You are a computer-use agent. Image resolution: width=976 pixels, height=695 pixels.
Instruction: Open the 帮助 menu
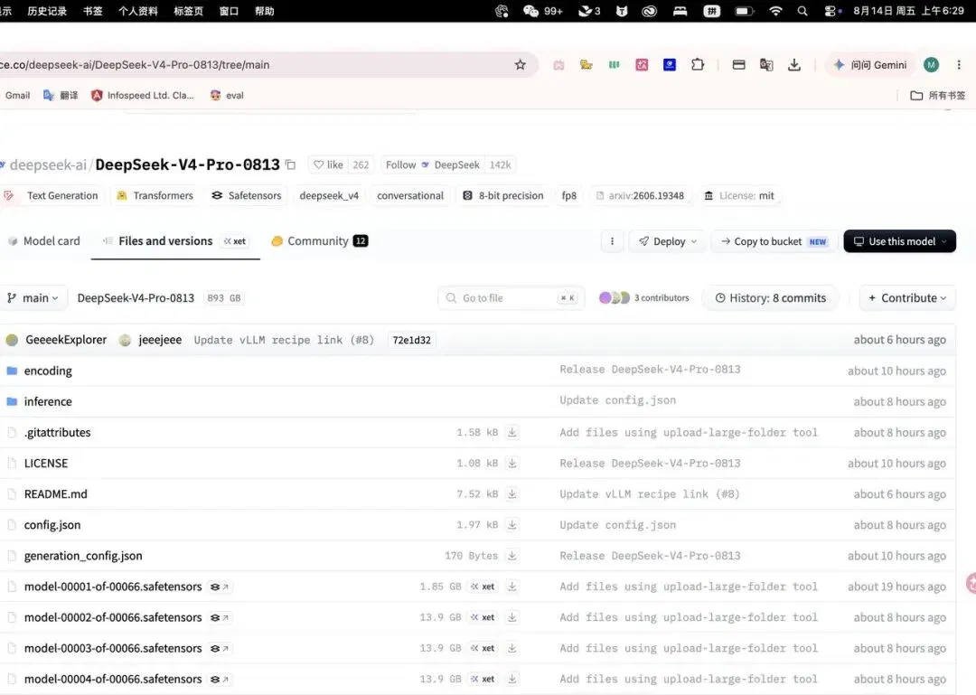264,11
